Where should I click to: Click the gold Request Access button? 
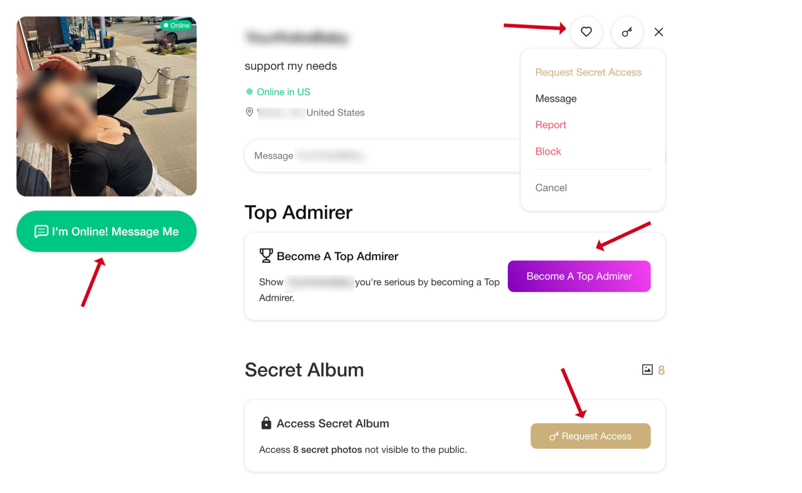[590, 436]
